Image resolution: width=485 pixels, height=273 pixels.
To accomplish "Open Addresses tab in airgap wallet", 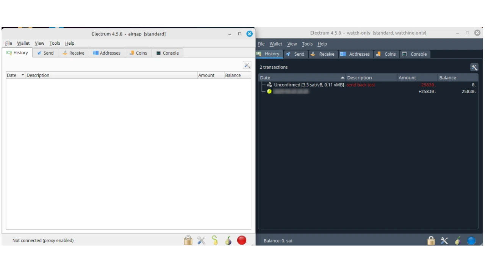I will pyautogui.click(x=106, y=53).
